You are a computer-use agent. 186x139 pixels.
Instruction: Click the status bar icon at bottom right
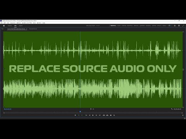coord(185,119)
